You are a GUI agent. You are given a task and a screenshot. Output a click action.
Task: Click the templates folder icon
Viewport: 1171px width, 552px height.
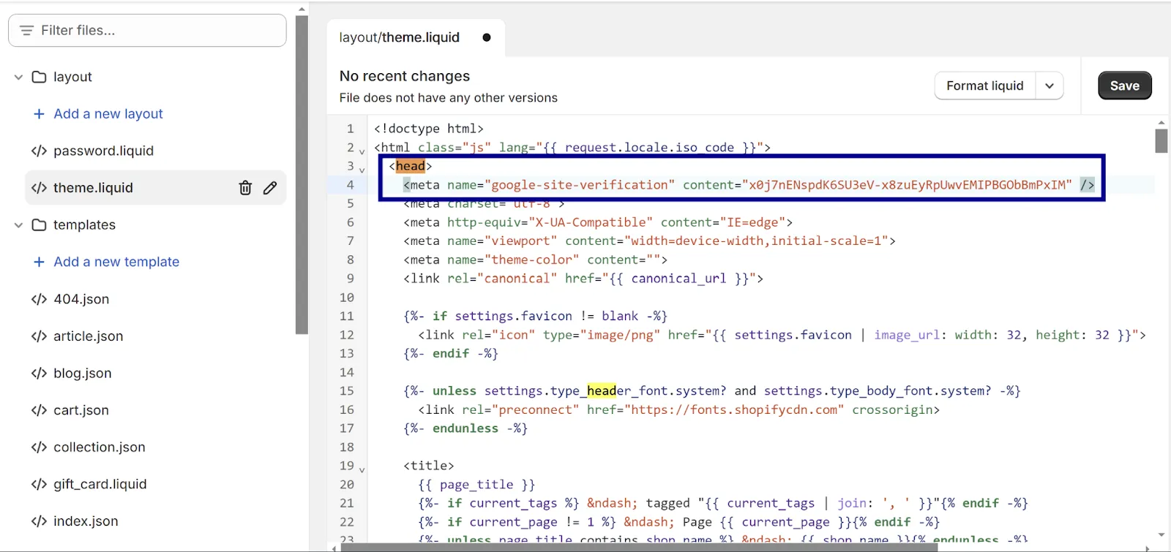click(40, 224)
